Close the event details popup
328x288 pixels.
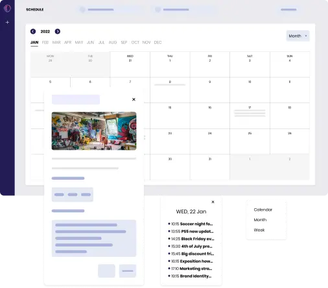coord(134,99)
